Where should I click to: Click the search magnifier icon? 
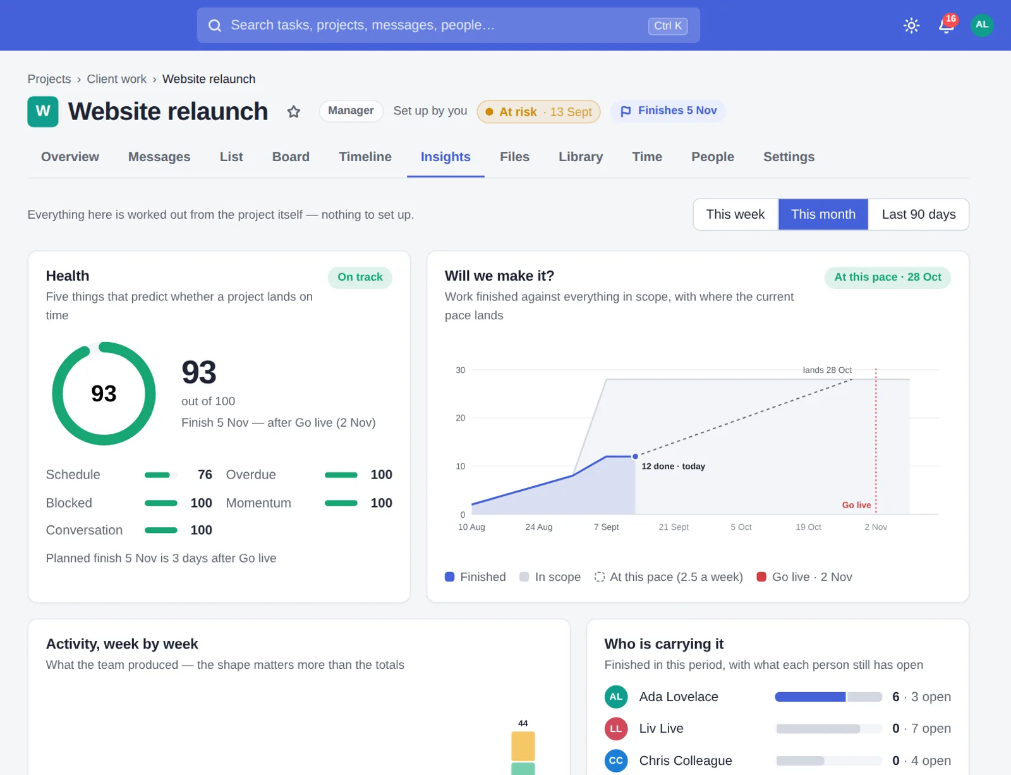215,25
